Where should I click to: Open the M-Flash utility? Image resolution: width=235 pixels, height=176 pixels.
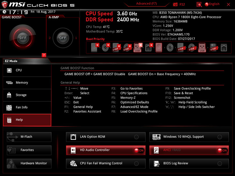29,137
